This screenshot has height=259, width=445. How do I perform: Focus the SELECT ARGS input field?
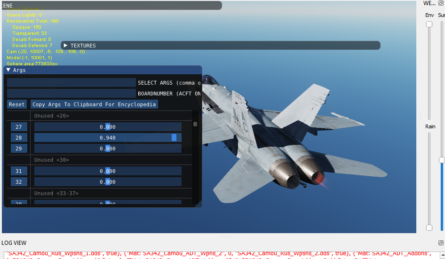71,83
